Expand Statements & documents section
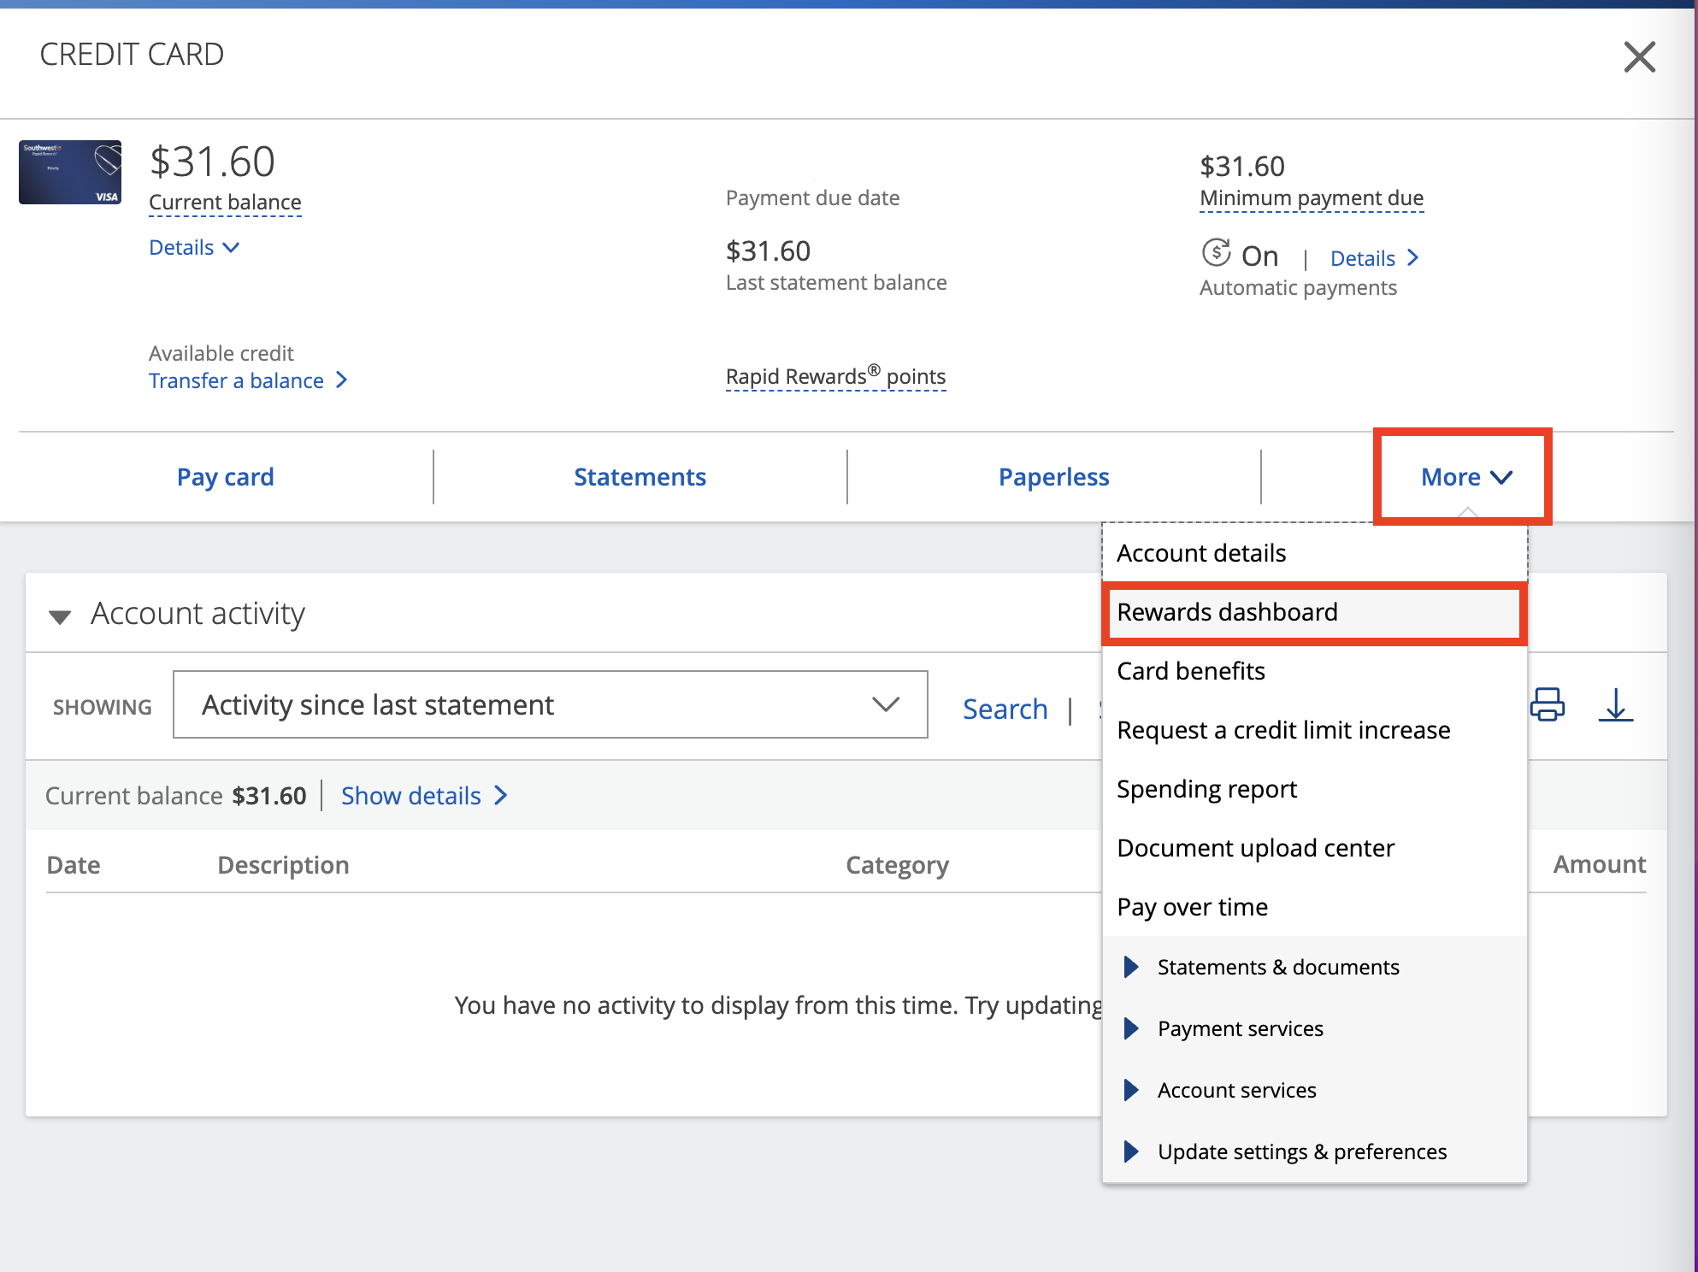 point(1315,968)
